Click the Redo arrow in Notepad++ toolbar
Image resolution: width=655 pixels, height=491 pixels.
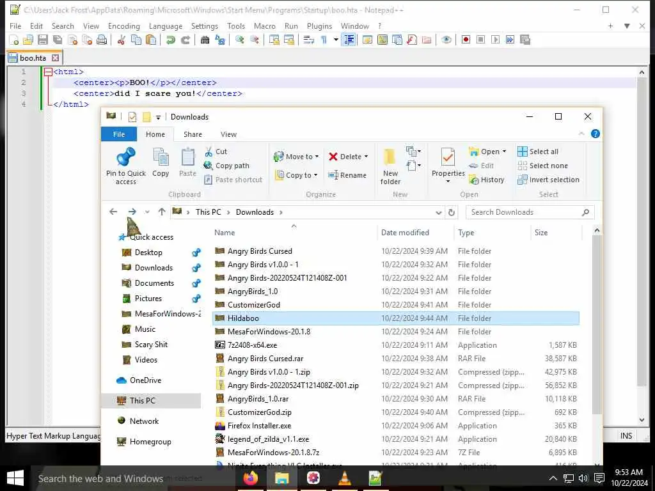point(185,40)
